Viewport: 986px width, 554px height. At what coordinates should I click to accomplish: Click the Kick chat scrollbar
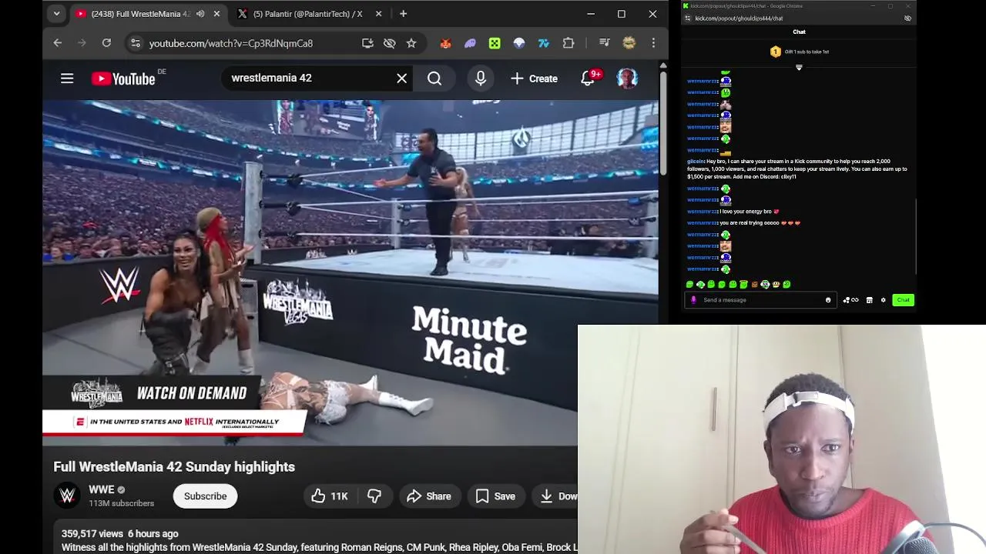coord(916,235)
